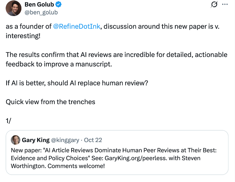Click the Gary King name in quote
The width and height of the screenshot is (235, 182).
click(x=36, y=140)
